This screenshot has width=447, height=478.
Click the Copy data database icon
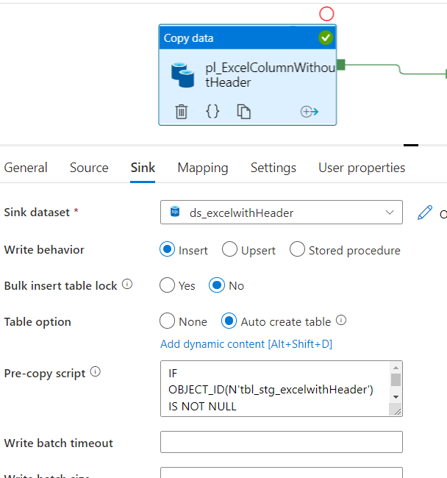(x=182, y=75)
